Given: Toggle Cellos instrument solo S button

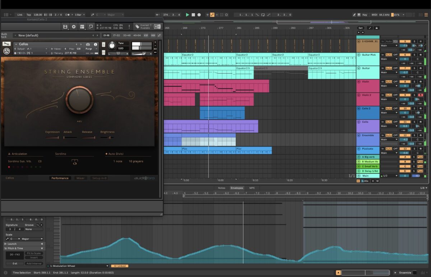Looking at the screenshot, I should pyautogui.click(x=103, y=44).
